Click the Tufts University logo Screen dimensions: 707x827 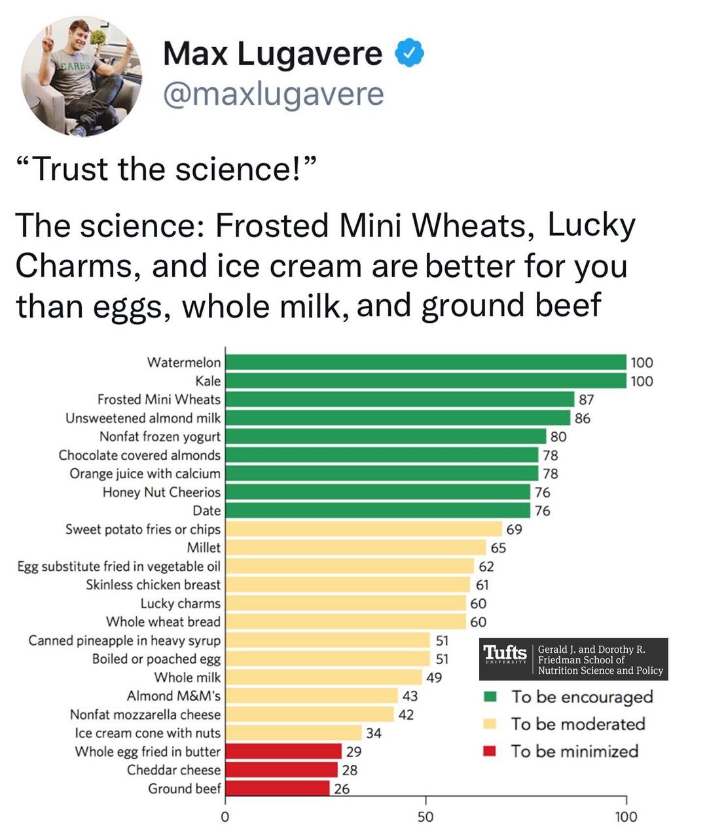coord(505,655)
